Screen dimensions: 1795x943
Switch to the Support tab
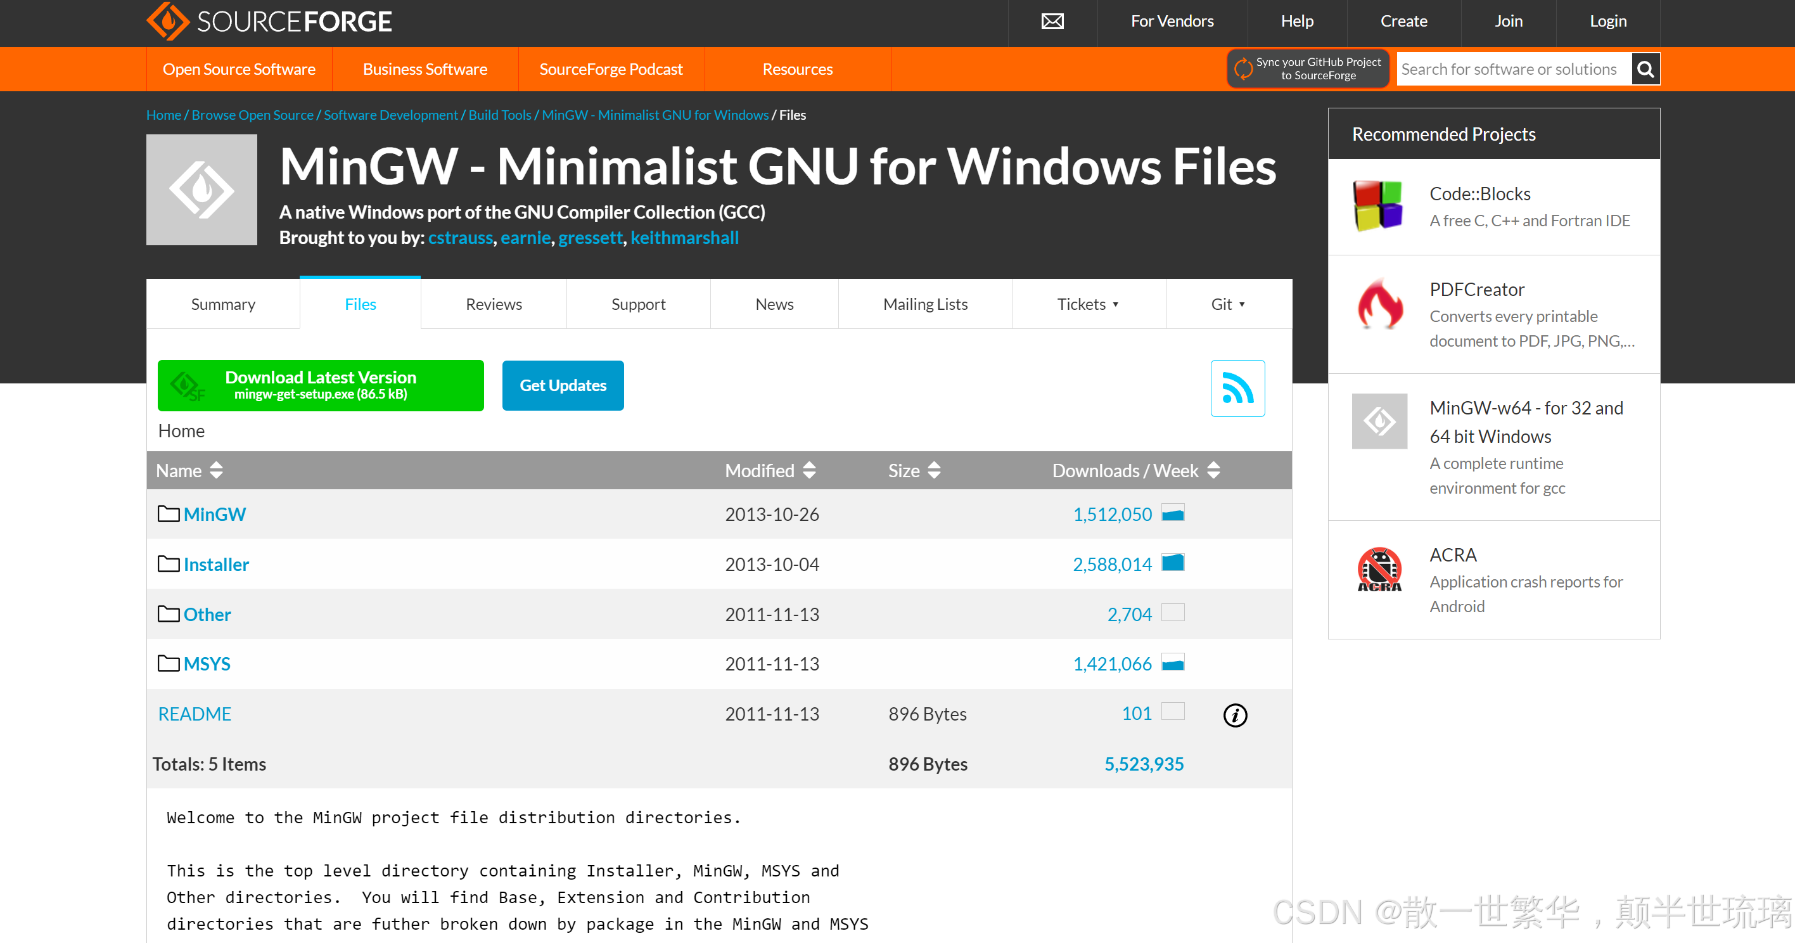coord(638,304)
